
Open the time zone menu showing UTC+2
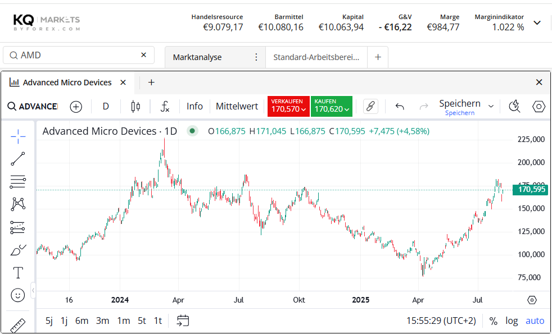441,321
